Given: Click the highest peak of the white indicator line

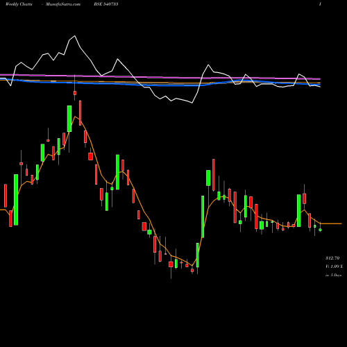Looking at the screenshot, I should point(74,36).
